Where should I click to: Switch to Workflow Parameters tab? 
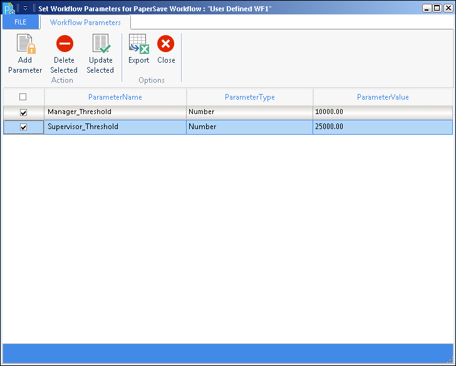click(x=85, y=23)
